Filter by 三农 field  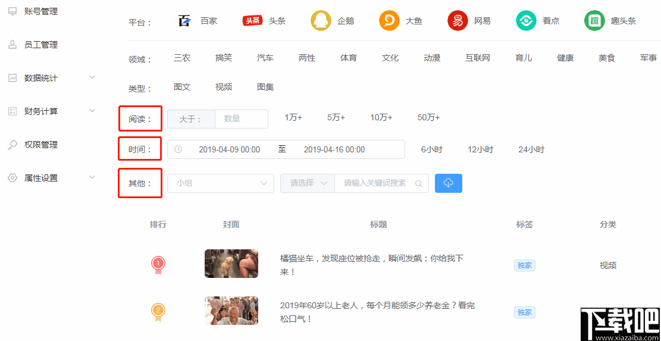(182, 58)
